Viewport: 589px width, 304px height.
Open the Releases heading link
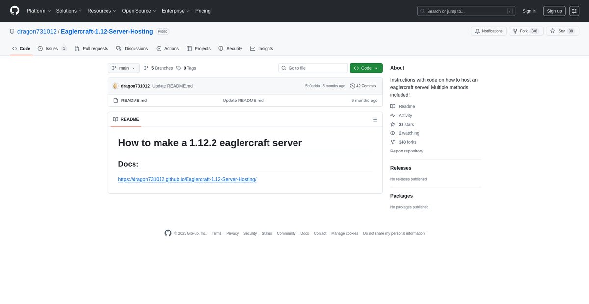click(401, 168)
